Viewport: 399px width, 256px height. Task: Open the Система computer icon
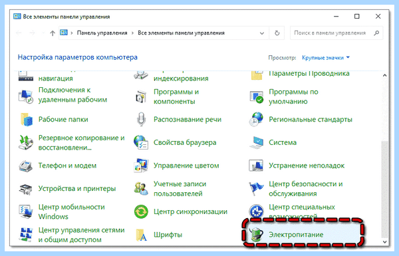click(256, 142)
